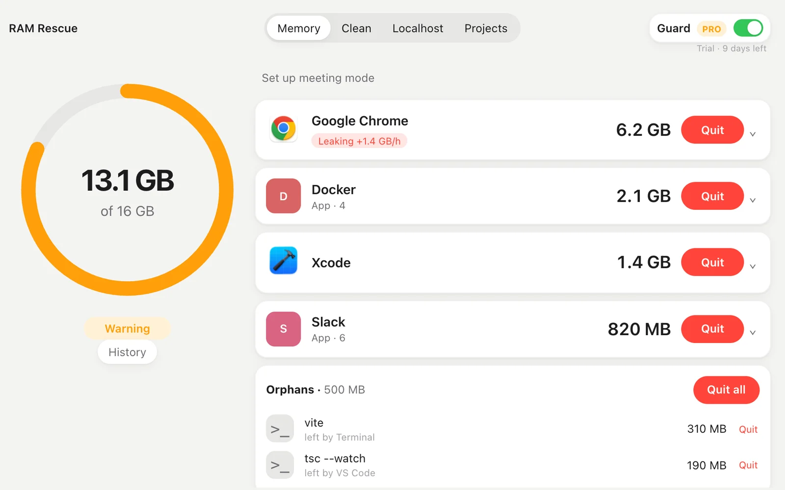Click the Orphans 500 MB heading
This screenshot has height=490, width=785.
[x=315, y=390]
